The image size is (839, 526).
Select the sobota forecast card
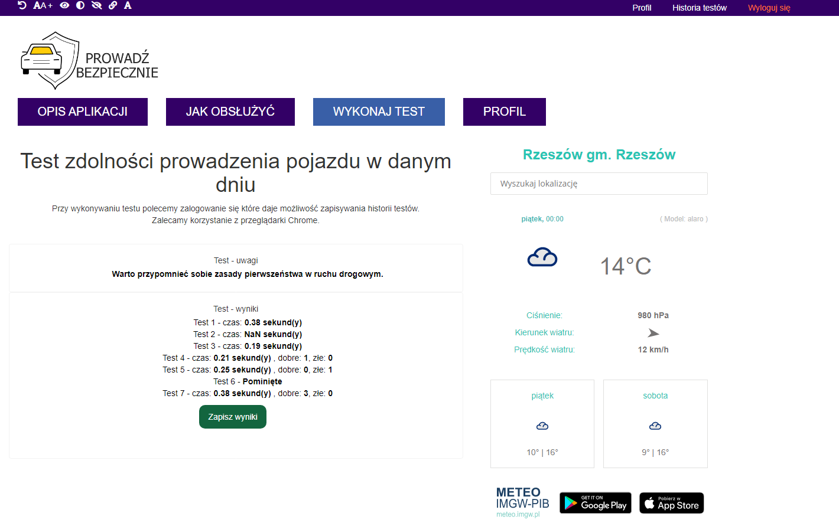coord(655,424)
